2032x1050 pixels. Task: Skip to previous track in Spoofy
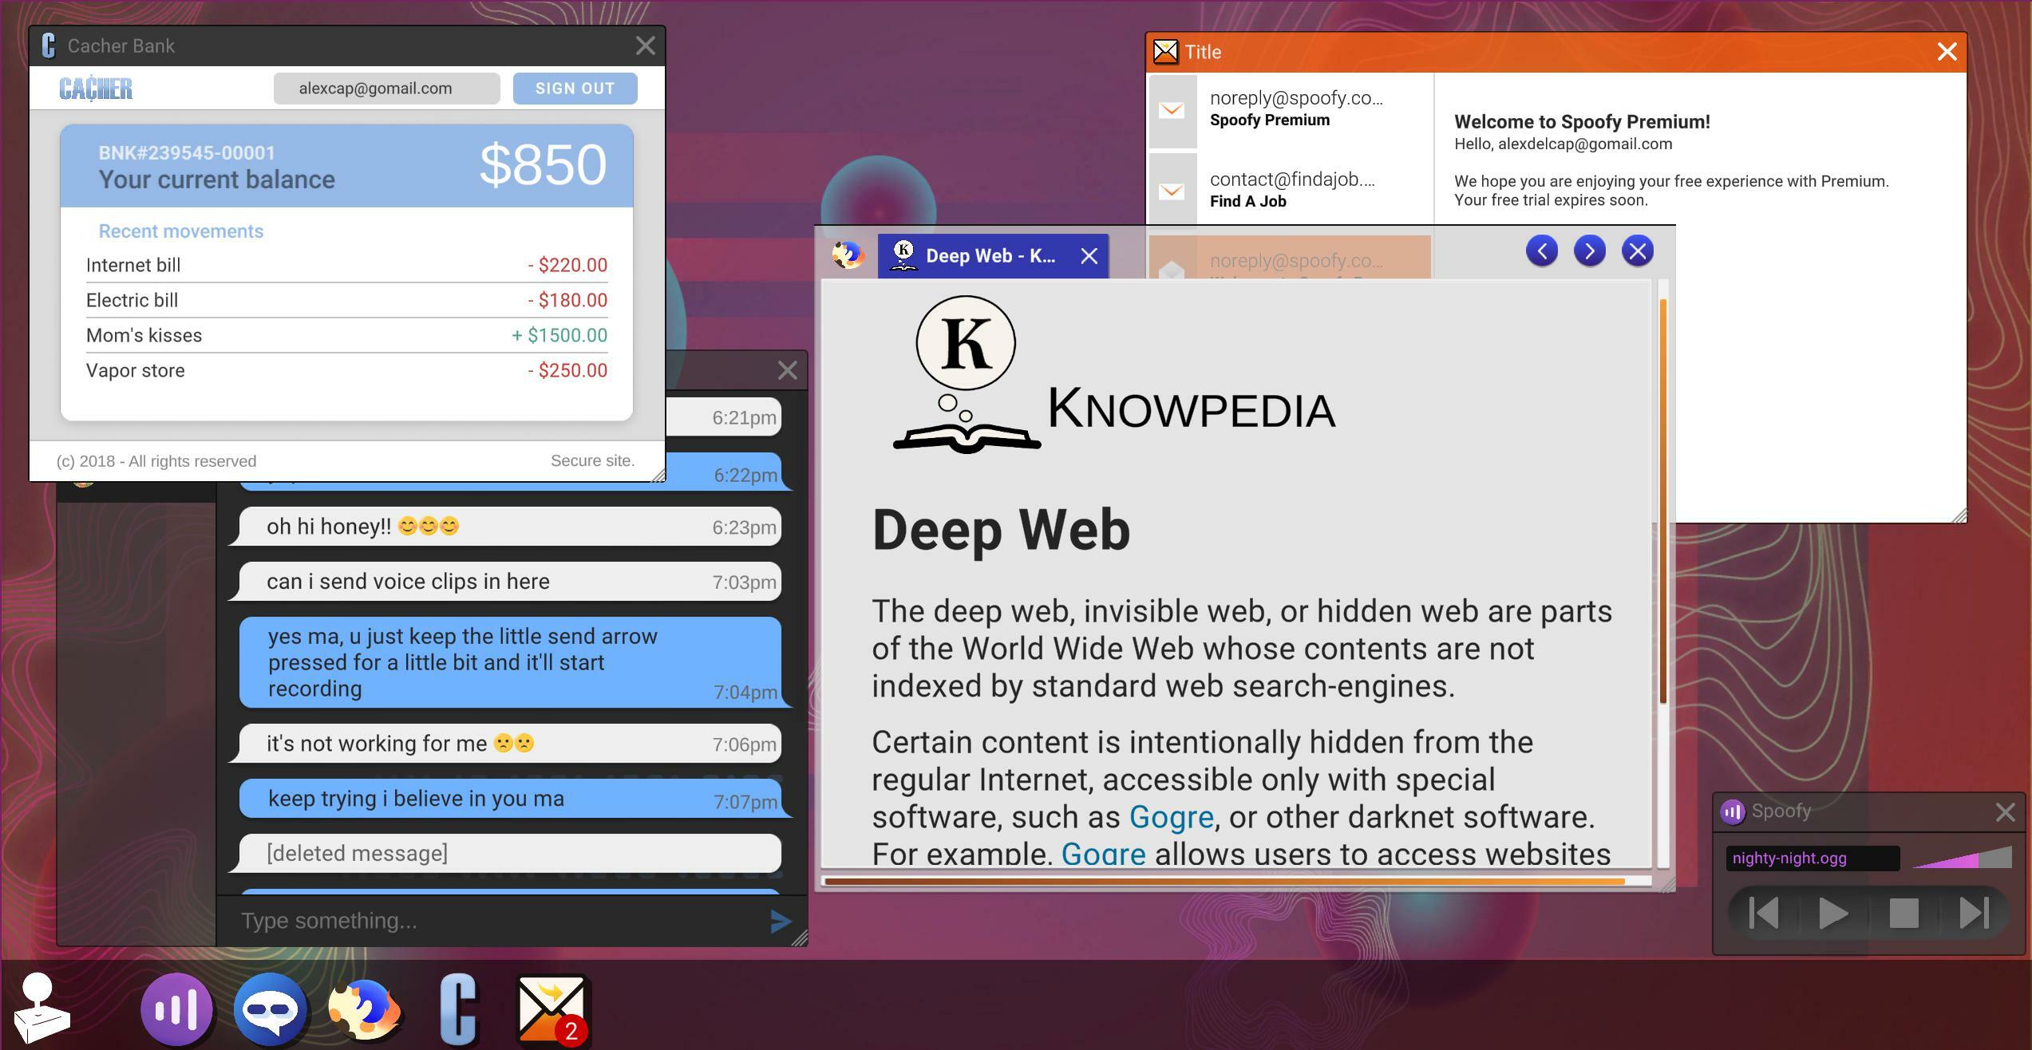pyautogui.click(x=1763, y=913)
